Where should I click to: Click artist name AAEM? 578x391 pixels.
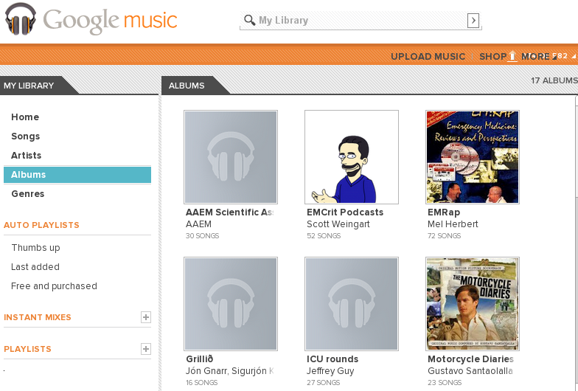click(199, 224)
